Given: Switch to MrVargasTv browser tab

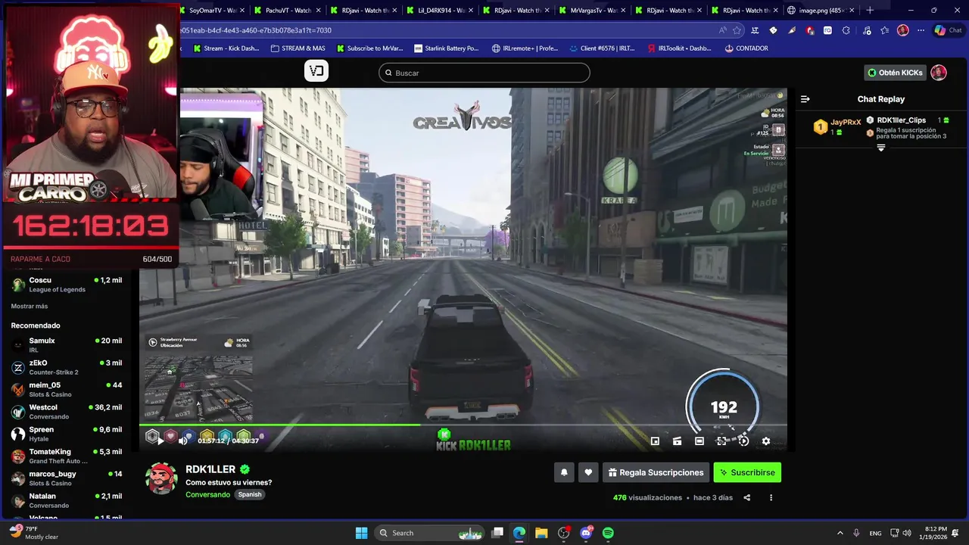Looking at the screenshot, I should (x=594, y=11).
